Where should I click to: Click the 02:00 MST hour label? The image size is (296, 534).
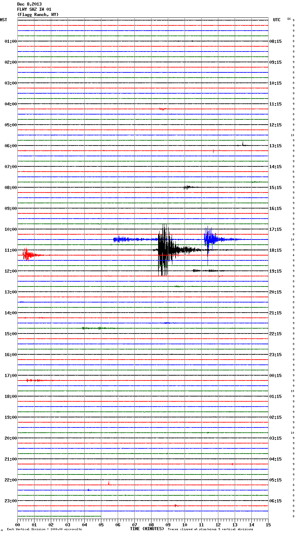10,62
